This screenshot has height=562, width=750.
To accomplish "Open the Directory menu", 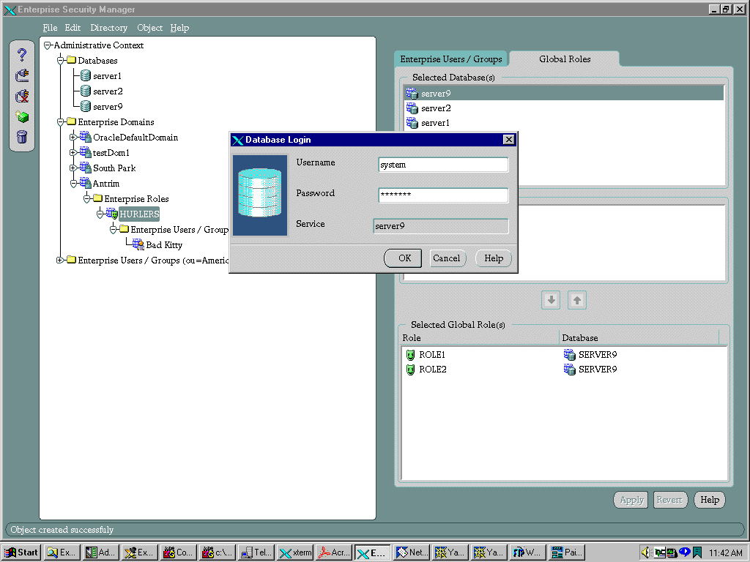I will [x=108, y=28].
